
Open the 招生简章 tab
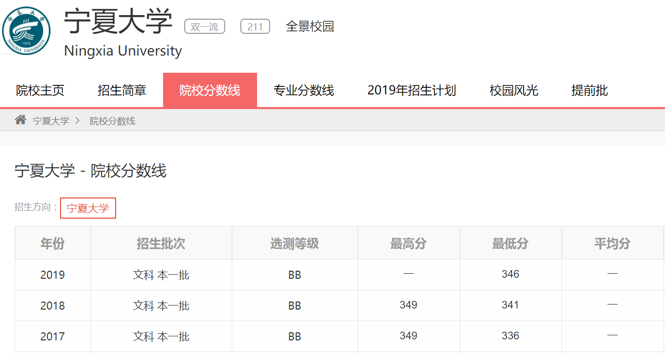click(122, 90)
